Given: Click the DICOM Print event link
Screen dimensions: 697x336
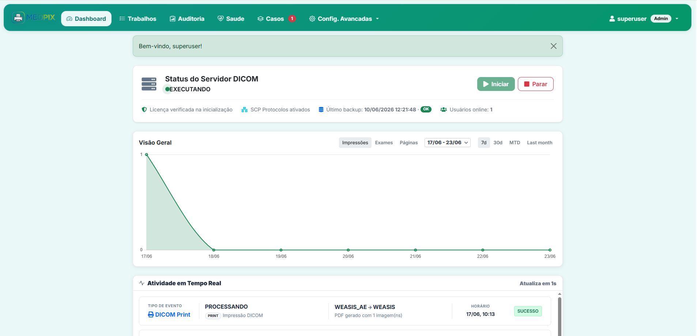Looking at the screenshot, I should 169,314.
